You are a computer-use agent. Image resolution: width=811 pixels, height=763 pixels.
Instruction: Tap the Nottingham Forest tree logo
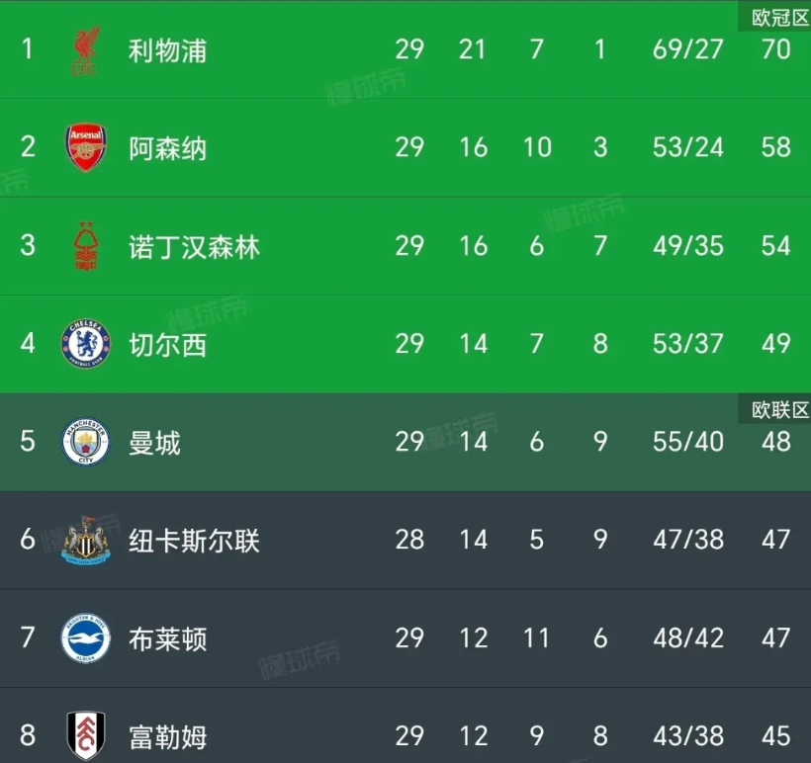point(86,245)
